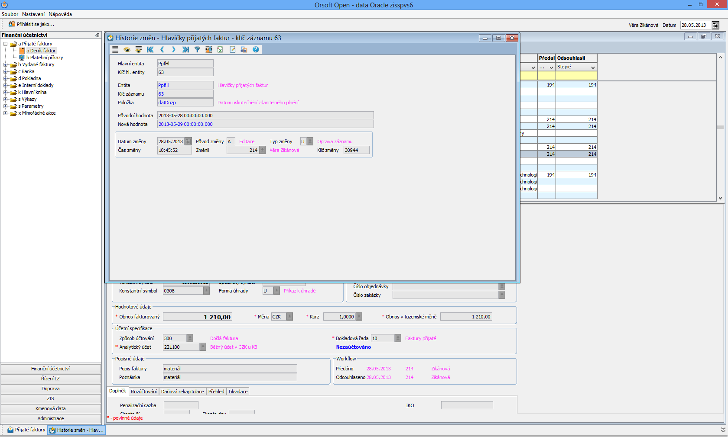
Task: Switch to Historie změn window in taskbar
Action: click(77, 430)
